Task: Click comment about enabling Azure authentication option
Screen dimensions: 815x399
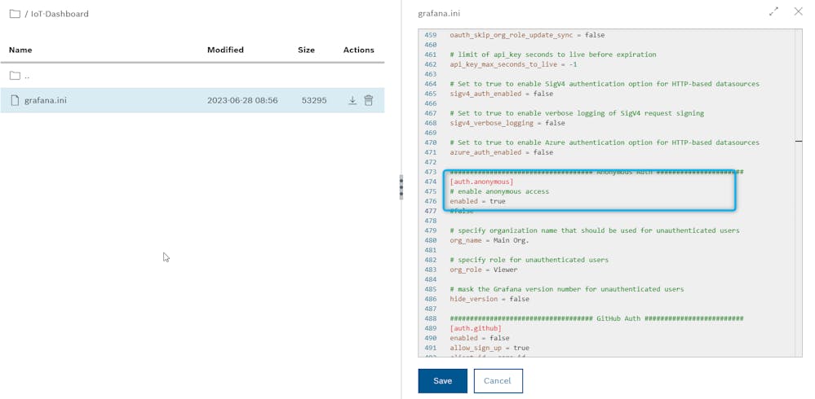Action: point(605,142)
